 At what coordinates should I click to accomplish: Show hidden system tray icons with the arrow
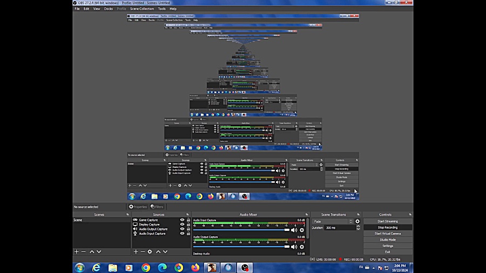click(x=374, y=268)
